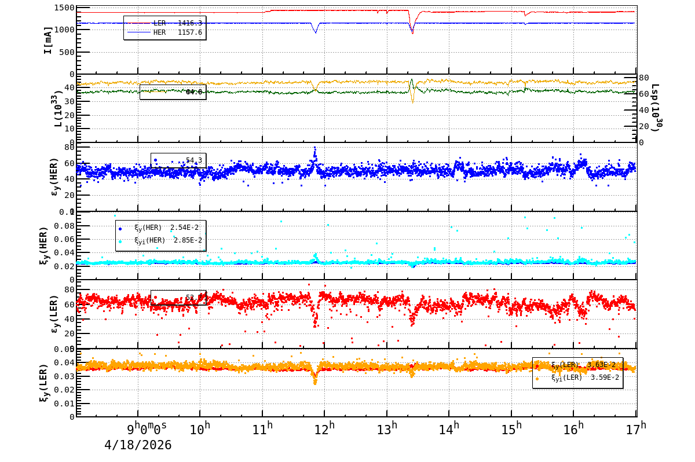The height and width of the screenshot is (462, 695).
Task: Click the luminosity legend value box
Action: click(173, 92)
